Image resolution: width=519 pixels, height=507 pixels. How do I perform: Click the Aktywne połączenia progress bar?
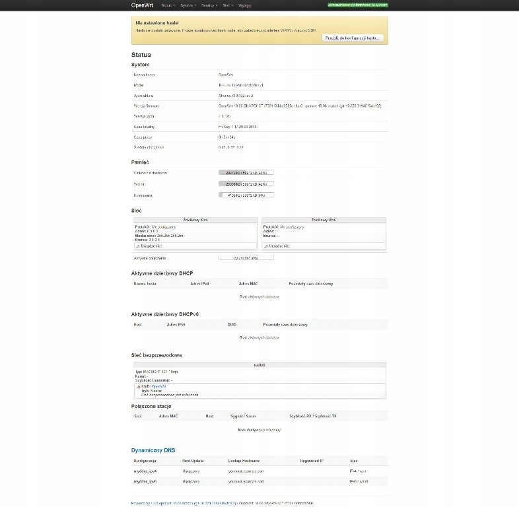point(246,258)
